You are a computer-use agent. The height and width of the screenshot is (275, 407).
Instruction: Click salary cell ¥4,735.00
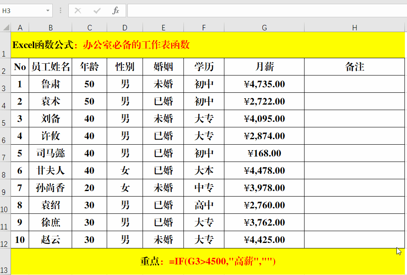pyautogui.click(x=264, y=84)
